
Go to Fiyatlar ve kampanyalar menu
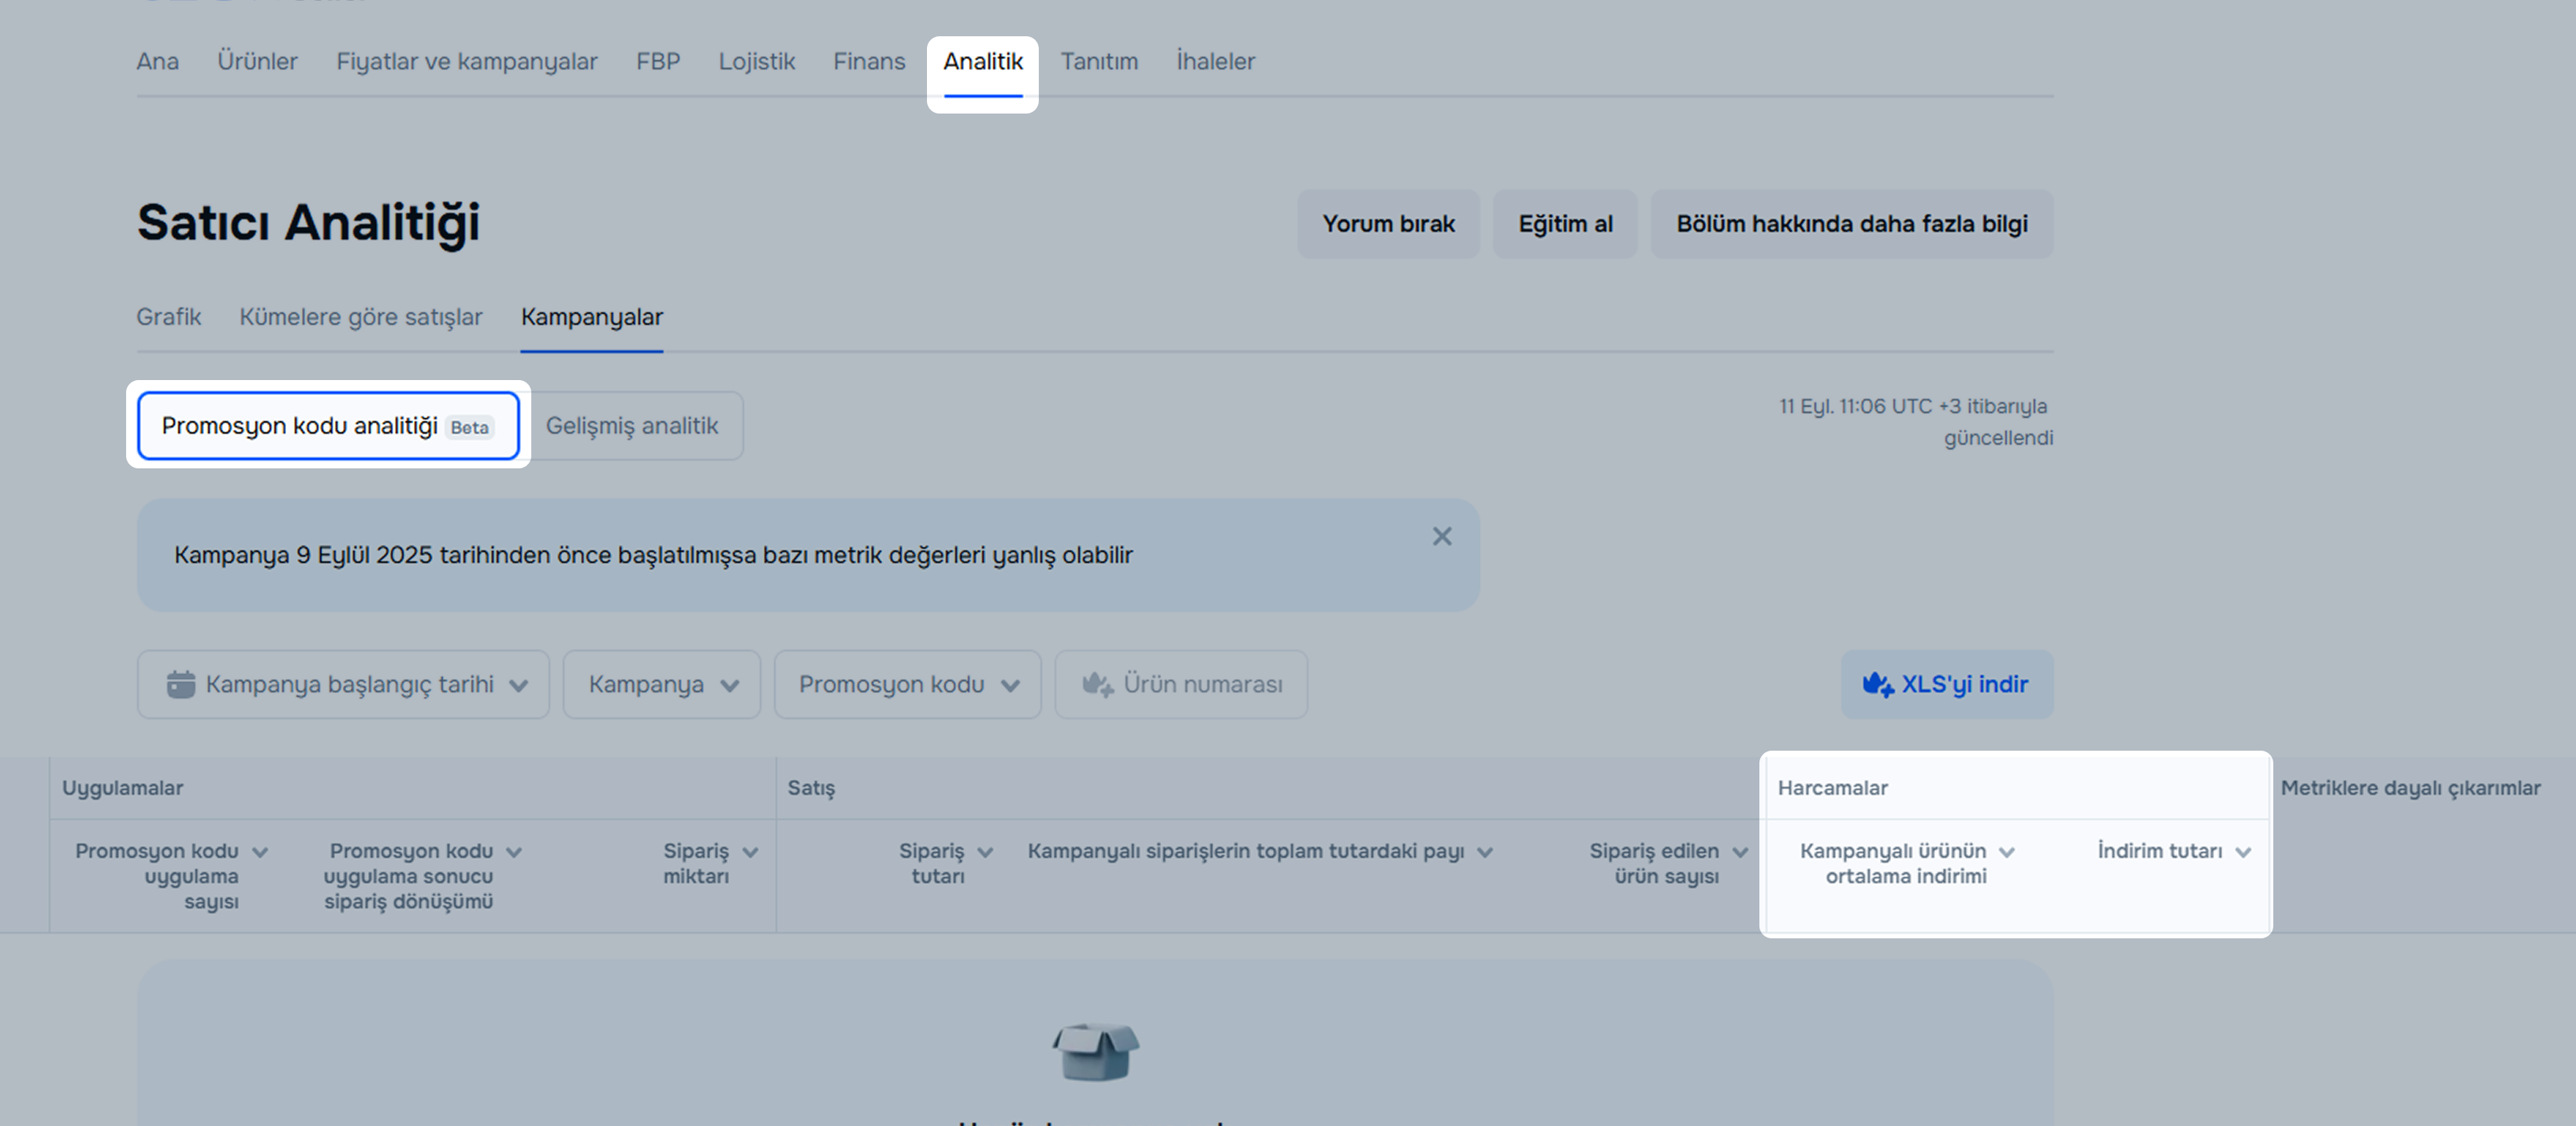click(x=466, y=62)
